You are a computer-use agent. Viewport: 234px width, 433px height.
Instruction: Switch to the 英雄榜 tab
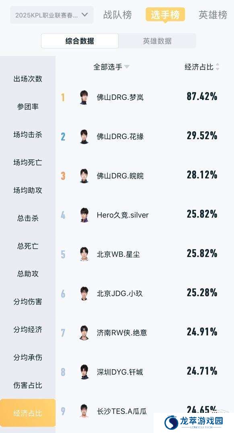coord(213,15)
